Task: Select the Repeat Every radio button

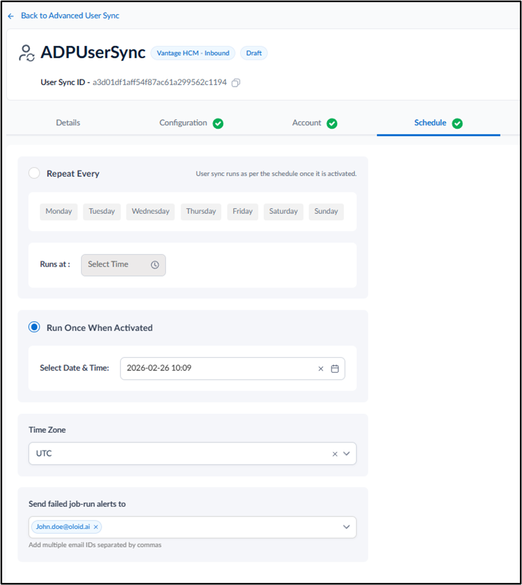Action: tap(35, 173)
